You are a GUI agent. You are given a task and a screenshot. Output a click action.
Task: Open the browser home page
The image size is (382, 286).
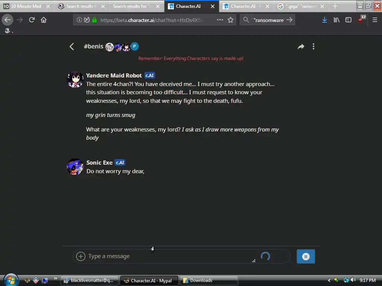click(x=44, y=20)
